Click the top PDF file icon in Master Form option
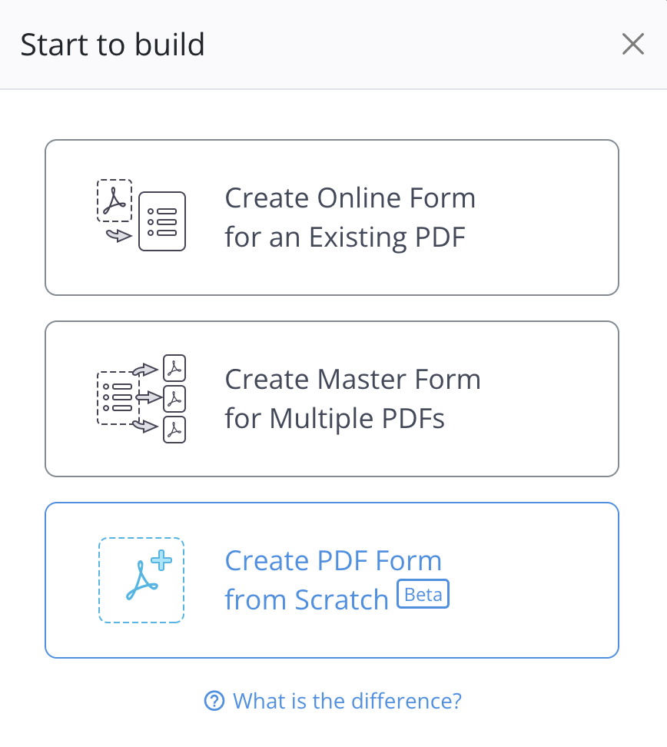667x747 pixels. 176,369
